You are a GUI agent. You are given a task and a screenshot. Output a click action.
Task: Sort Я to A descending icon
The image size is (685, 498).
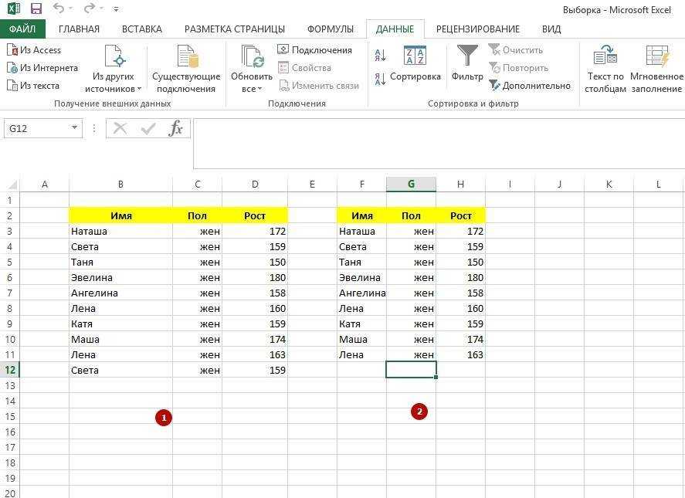[x=380, y=79]
